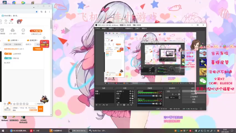Open transition properties gear icon
Image resolution: width=236 pixels, height=133 pixels.
pos(179,95)
